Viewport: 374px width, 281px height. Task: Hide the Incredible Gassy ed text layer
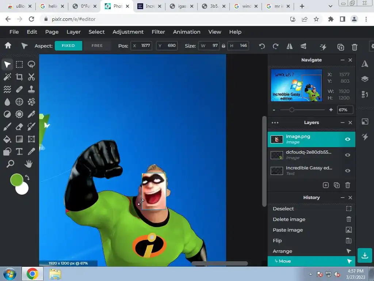(x=348, y=171)
